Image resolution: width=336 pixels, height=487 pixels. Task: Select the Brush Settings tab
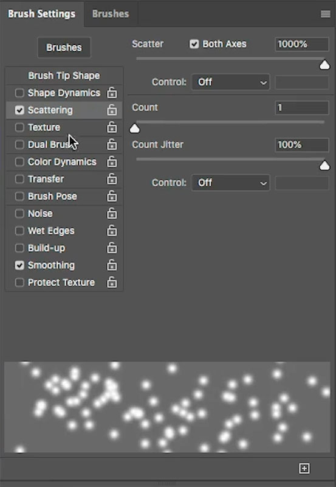click(x=42, y=14)
